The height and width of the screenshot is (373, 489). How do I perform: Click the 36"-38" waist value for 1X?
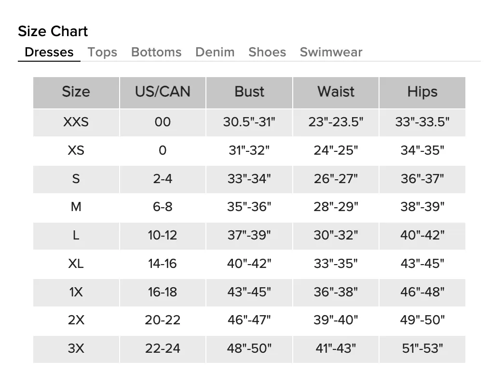336,293
